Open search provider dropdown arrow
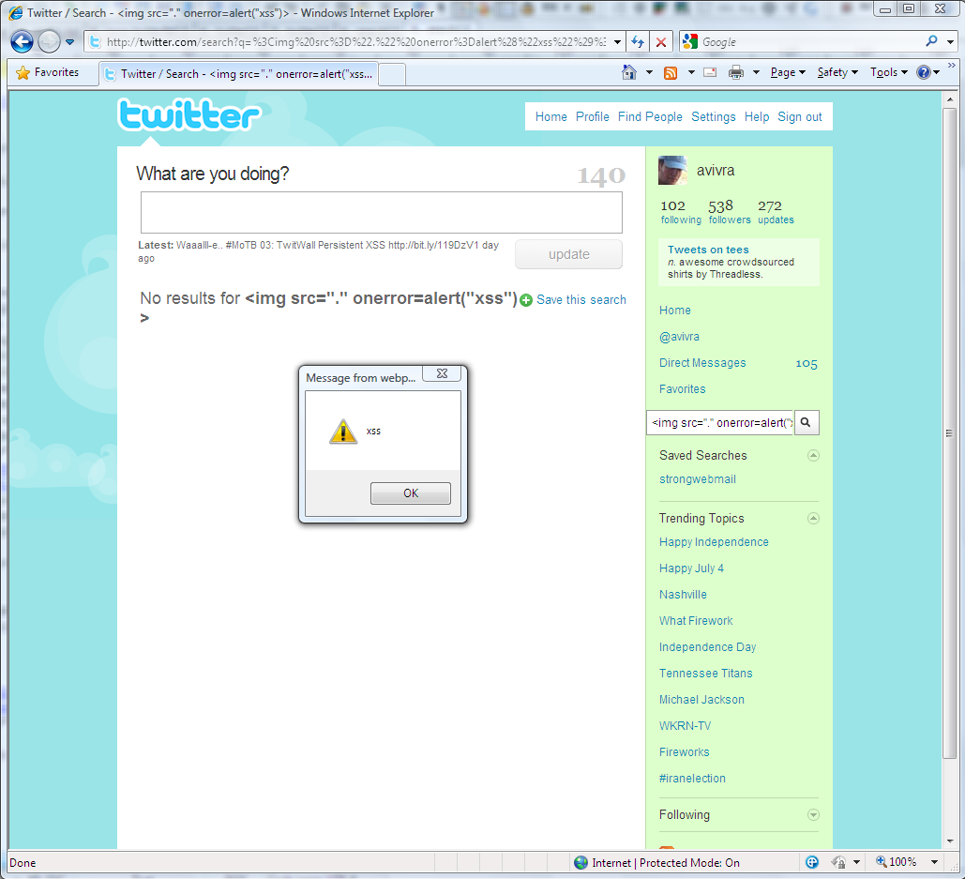The image size is (965, 879). (x=950, y=42)
